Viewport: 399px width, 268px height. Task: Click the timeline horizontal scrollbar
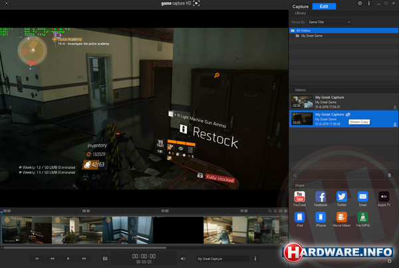point(84,247)
